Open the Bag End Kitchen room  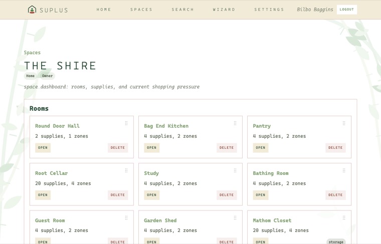point(151,148)
